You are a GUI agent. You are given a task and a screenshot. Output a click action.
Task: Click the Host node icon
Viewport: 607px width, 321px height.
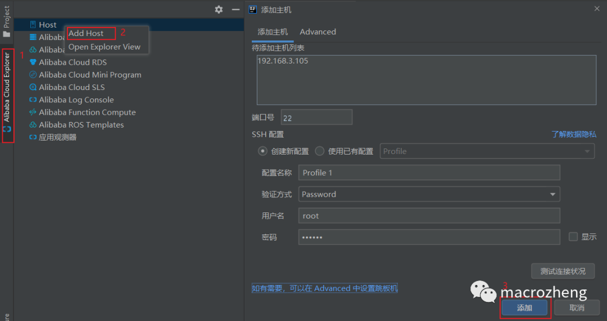point(33,25)
